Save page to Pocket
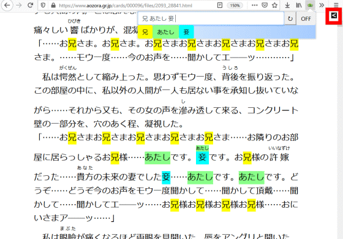This screenshot has height=239, width=343. (265, 6)
